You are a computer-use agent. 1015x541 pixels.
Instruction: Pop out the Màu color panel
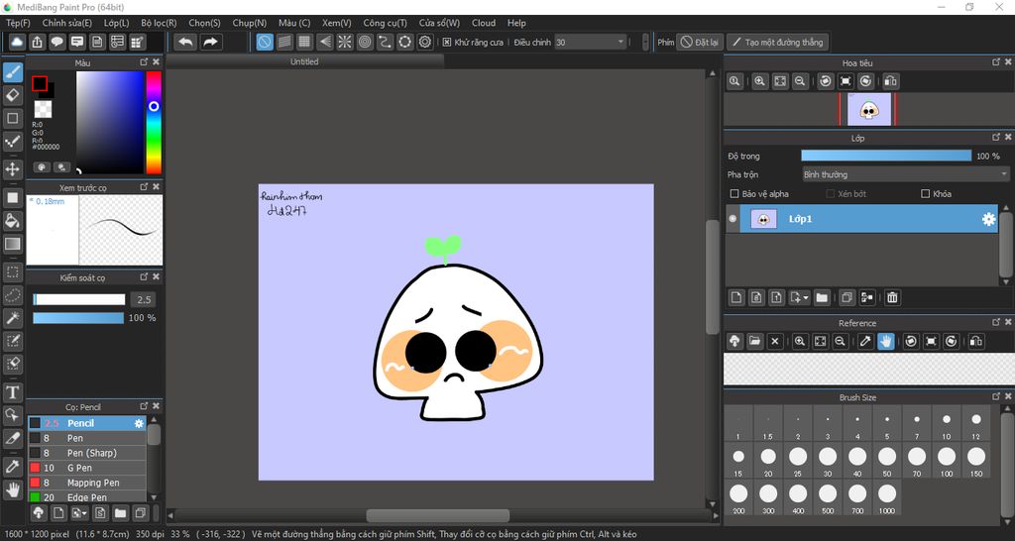(144, 62)
